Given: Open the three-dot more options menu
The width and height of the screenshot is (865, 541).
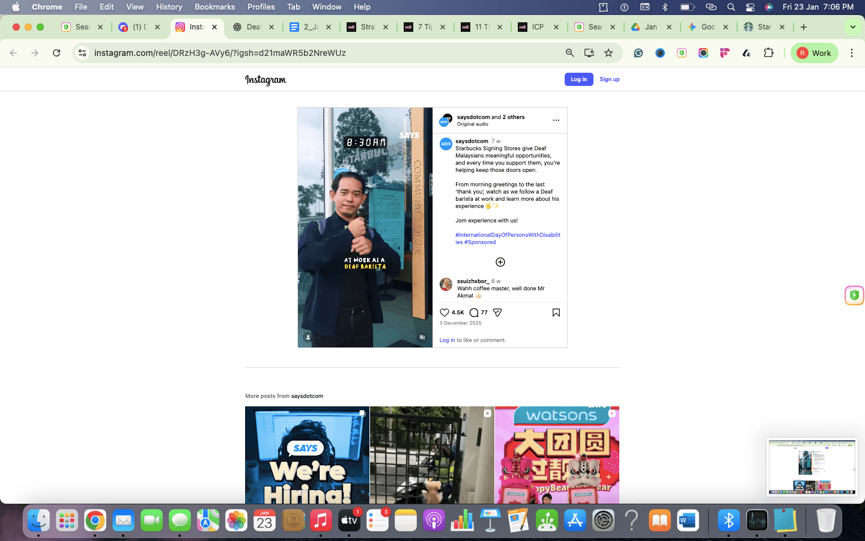Looking at the screenshot, I should point(556,120).
